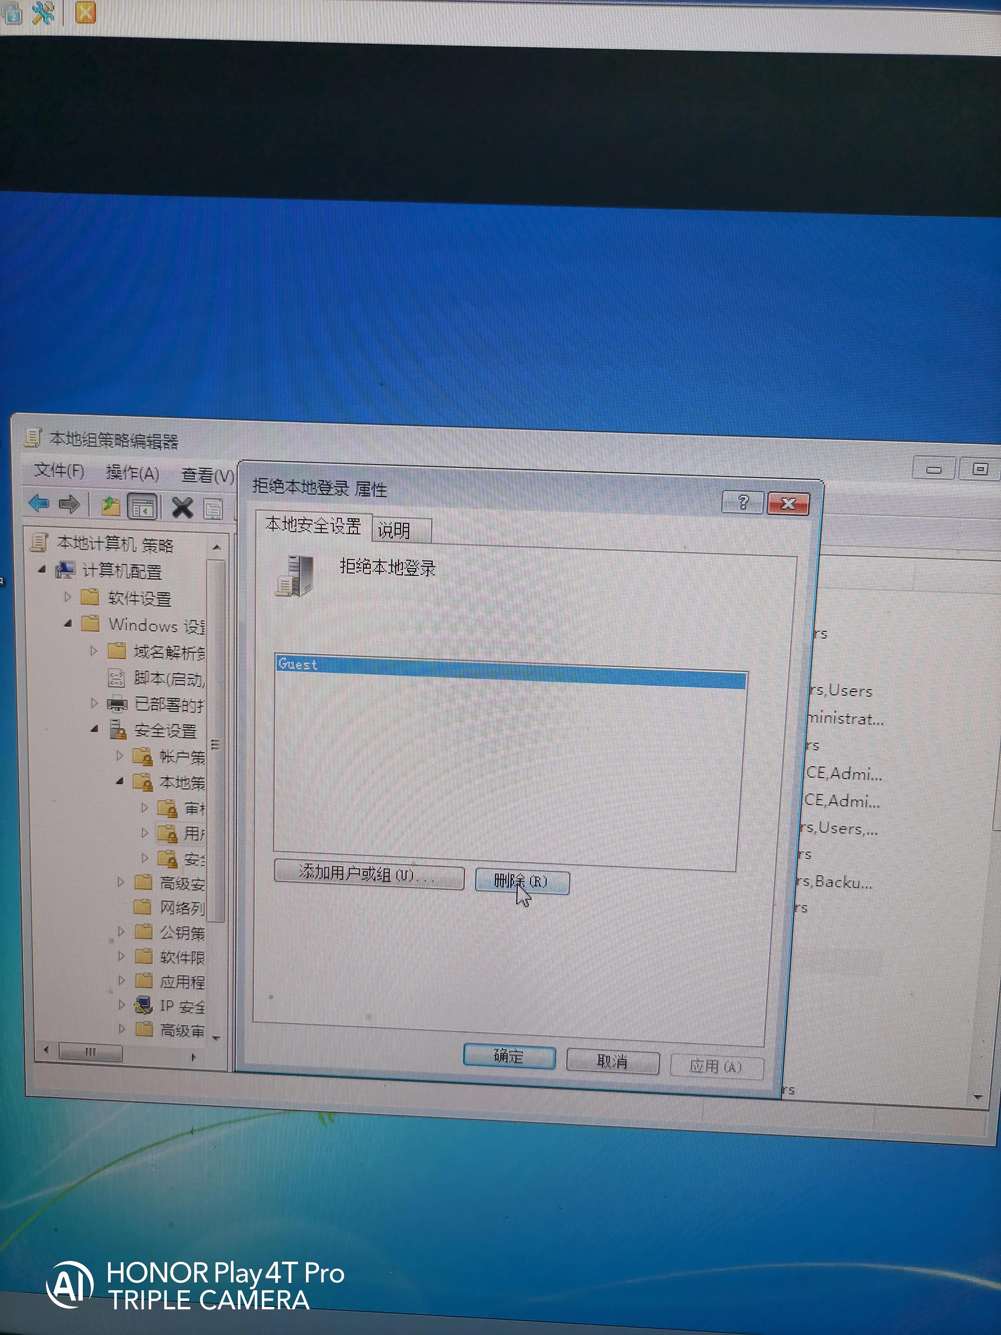The width and height of the screenshot is (1001, 1335).
Task: Collapse the 安全设置 tree node
Action: pyautogui.click(x=94, y=729)
